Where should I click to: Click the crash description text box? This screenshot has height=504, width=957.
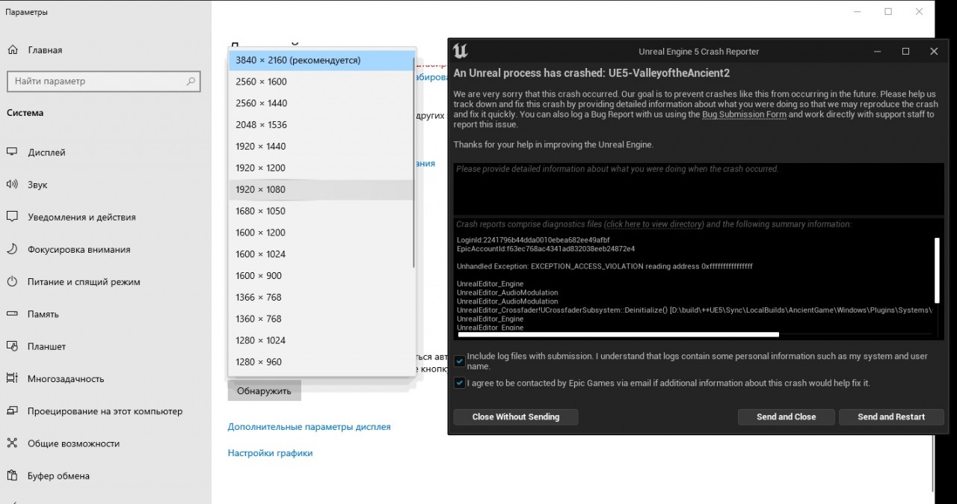coord(698,188)
